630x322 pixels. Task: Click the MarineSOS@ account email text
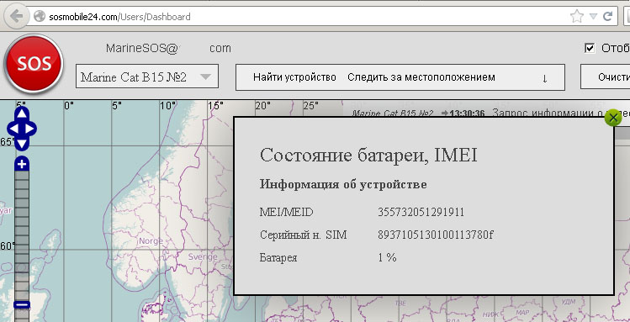[x=142, y=48]
